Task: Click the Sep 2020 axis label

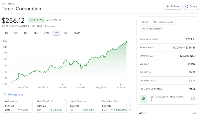Action: (x=23, y=88)
